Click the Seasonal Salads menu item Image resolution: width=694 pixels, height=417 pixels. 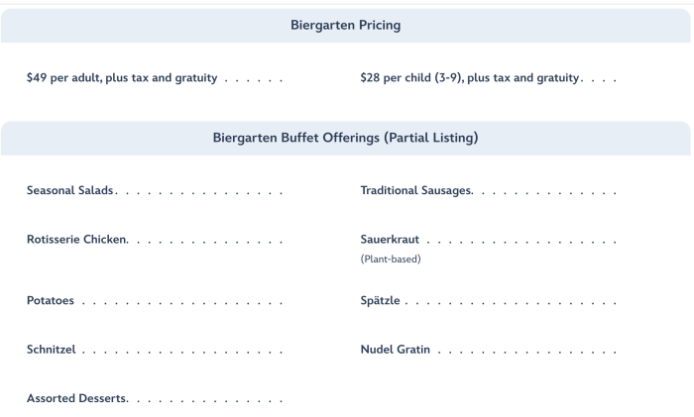[x=70, y=190]
